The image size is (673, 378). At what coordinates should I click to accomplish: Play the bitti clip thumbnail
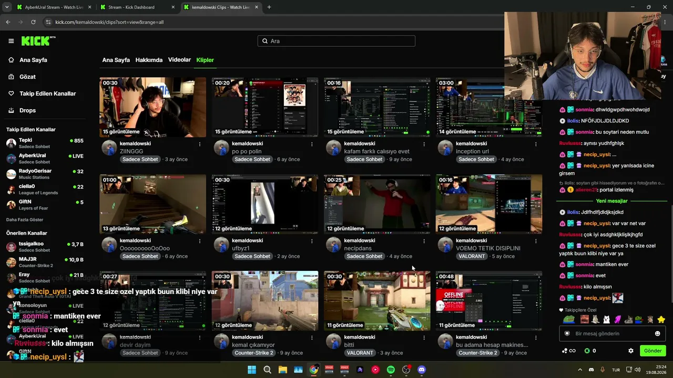click(377, 301)
